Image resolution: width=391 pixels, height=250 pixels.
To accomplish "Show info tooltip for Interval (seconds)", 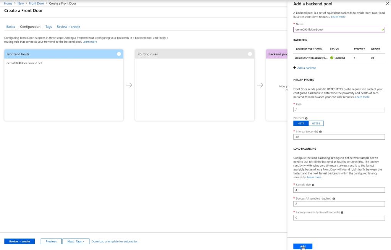I will click(x=320, y=132).
